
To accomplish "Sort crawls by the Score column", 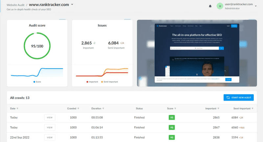I will 171,108.
